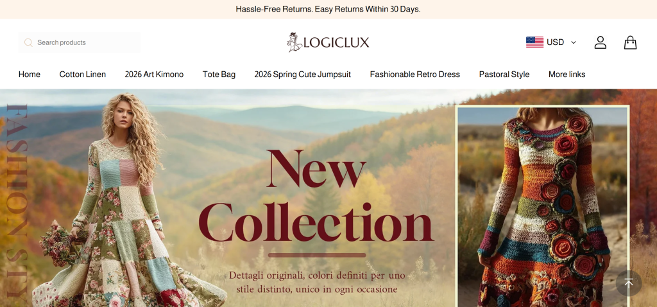Click the back-to-top arrow button
Viewport: 657px width, 307px height.
tap(629, 283)
